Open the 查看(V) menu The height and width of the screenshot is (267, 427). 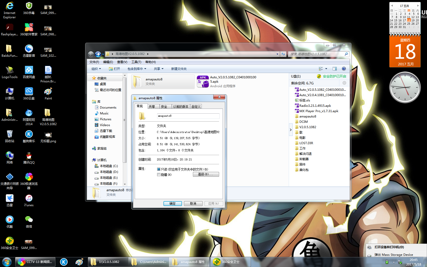[x=122, y=62]
